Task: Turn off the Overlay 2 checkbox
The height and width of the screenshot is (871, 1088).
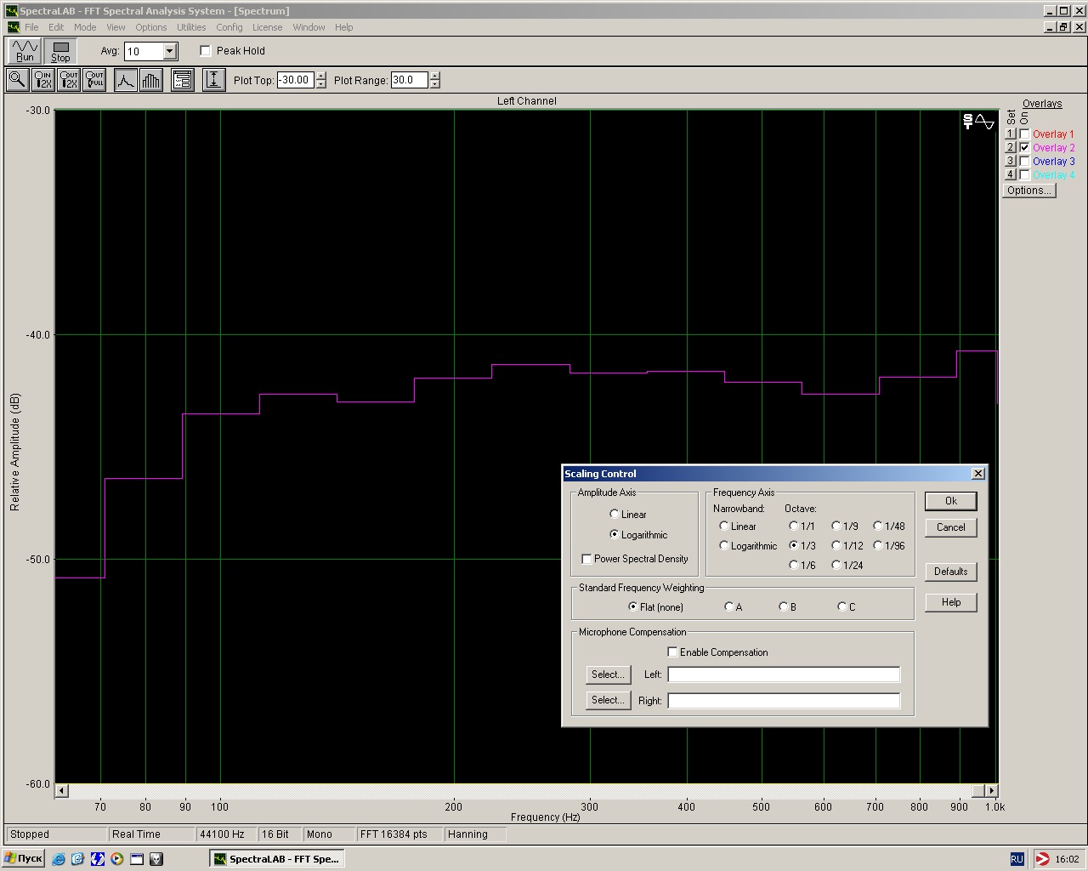Action: 1024,147
